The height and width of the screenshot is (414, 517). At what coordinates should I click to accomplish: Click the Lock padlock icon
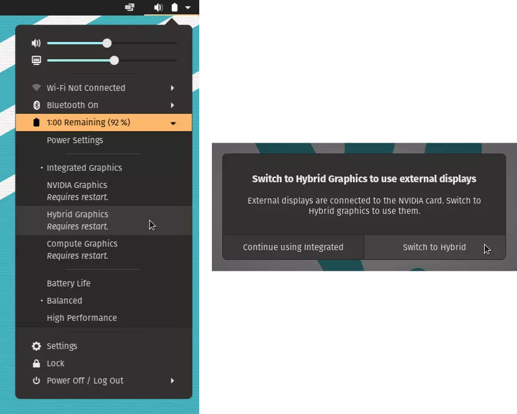point(36,363)
